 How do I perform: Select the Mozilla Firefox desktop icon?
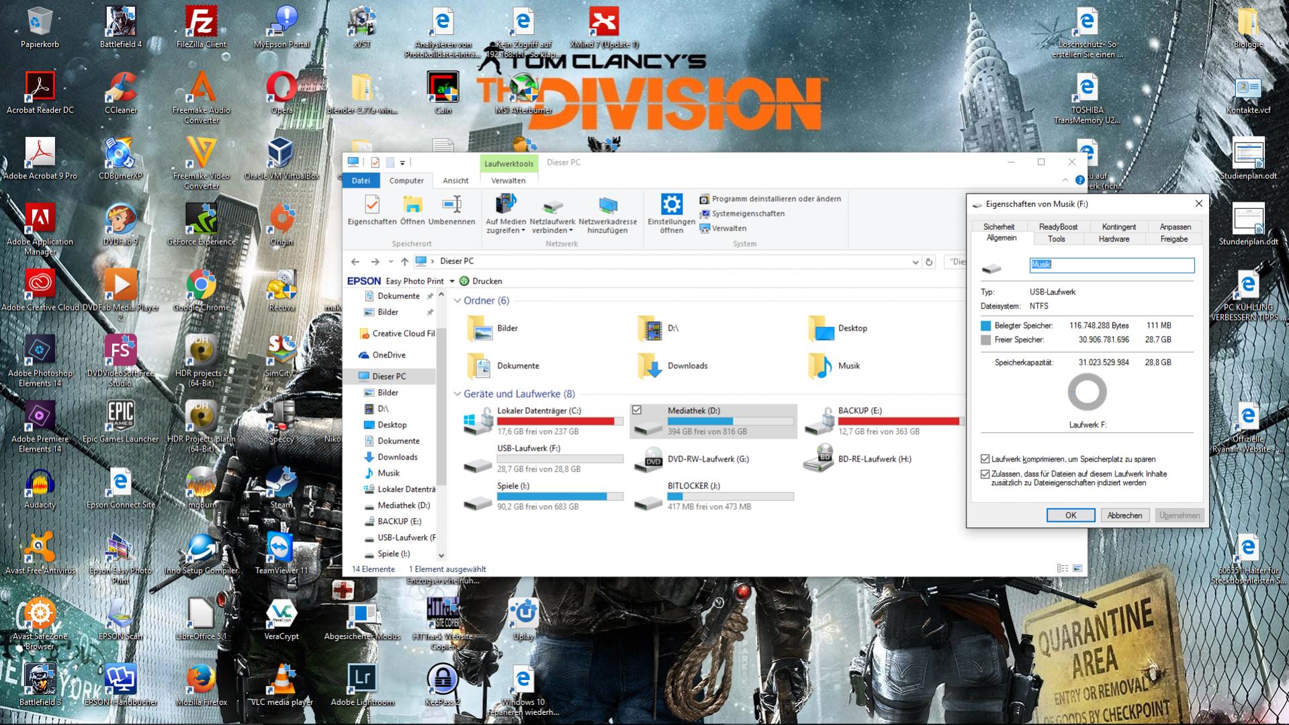click(202, 686)
